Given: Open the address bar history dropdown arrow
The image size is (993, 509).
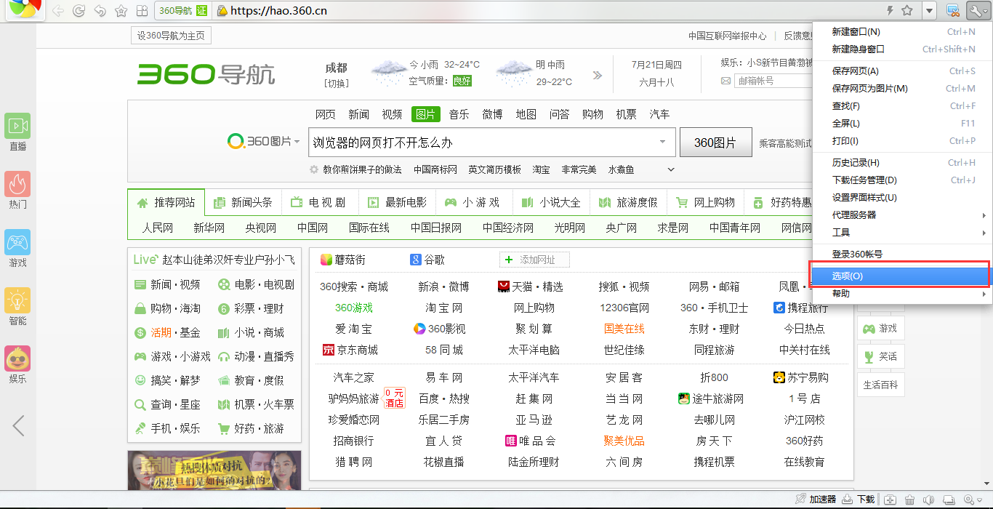Looking at the screenshot, I should tap(929, 10).
